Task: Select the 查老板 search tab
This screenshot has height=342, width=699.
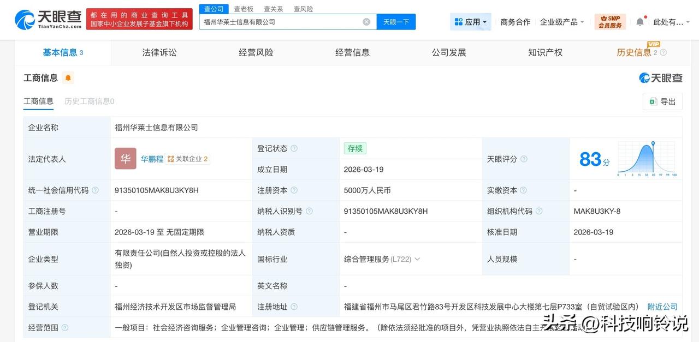Action: (x=244, y=8)
